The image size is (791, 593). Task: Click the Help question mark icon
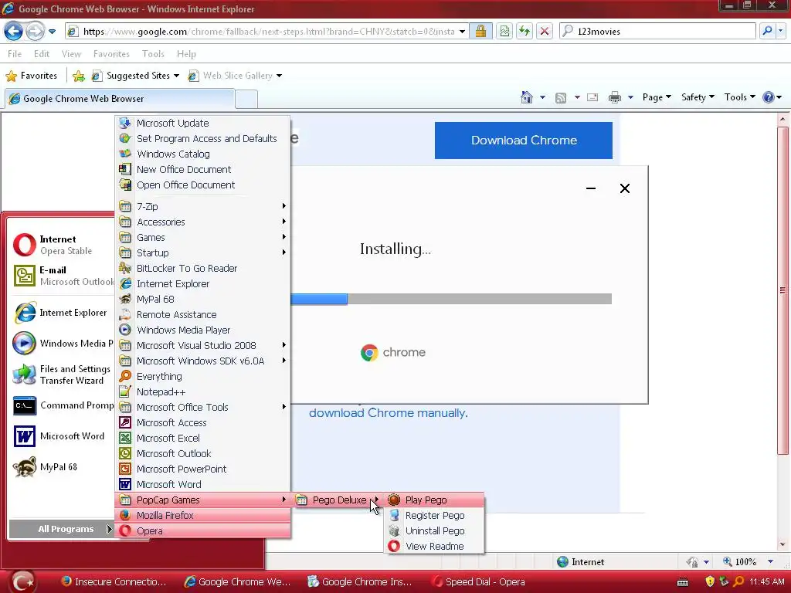click(769, 97)
